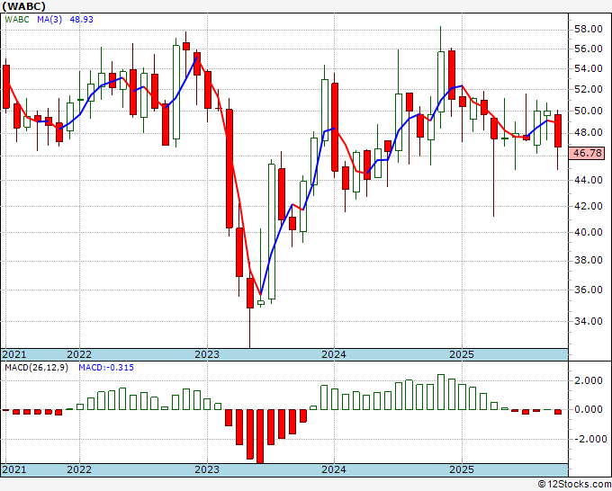Image resolution: width=612 pixels, height=491 pixels.
Task: Open the 12Stocks.com credit link
Action: tap(574, 485)
